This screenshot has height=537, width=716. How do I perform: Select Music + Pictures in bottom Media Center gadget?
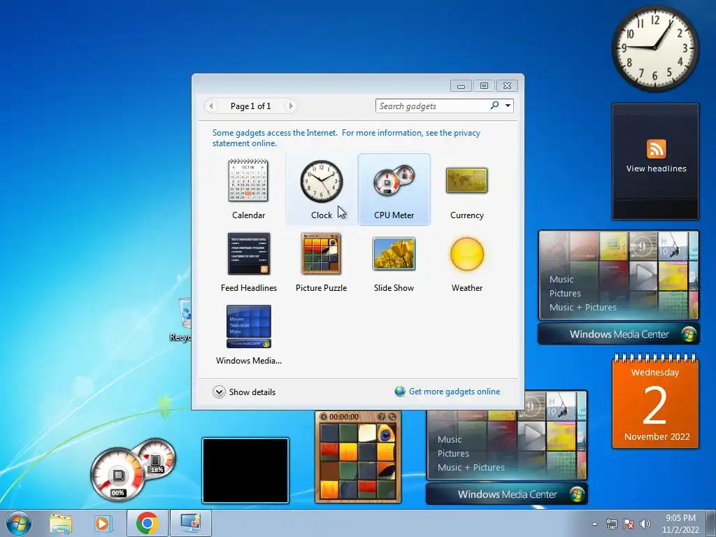point(471,468)
